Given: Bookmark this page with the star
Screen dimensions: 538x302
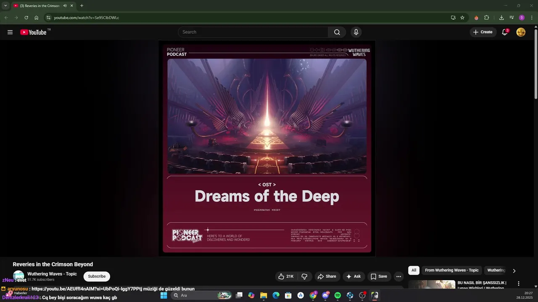Looking at the screenshot, I should (x=462, y=18).
